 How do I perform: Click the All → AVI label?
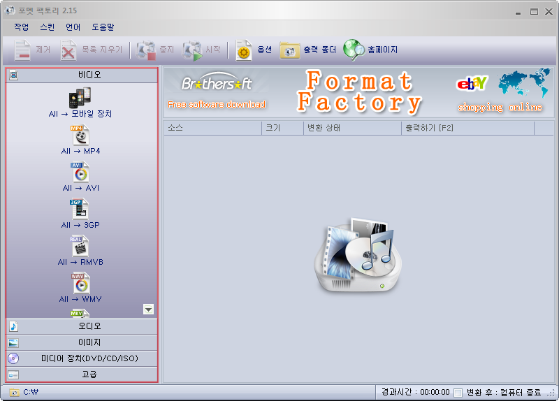81,188
